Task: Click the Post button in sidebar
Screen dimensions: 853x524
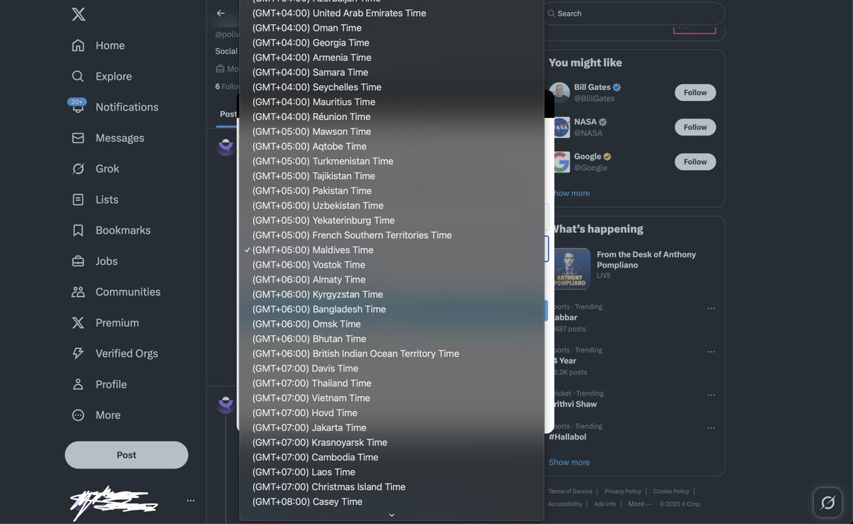Action: (127, 455)
